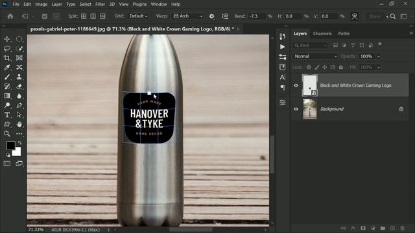This screenshot has height=233, width=415.
Task: Hide the Black and White Crown Gaming Logo layer
Action: [x=296, y=85]
